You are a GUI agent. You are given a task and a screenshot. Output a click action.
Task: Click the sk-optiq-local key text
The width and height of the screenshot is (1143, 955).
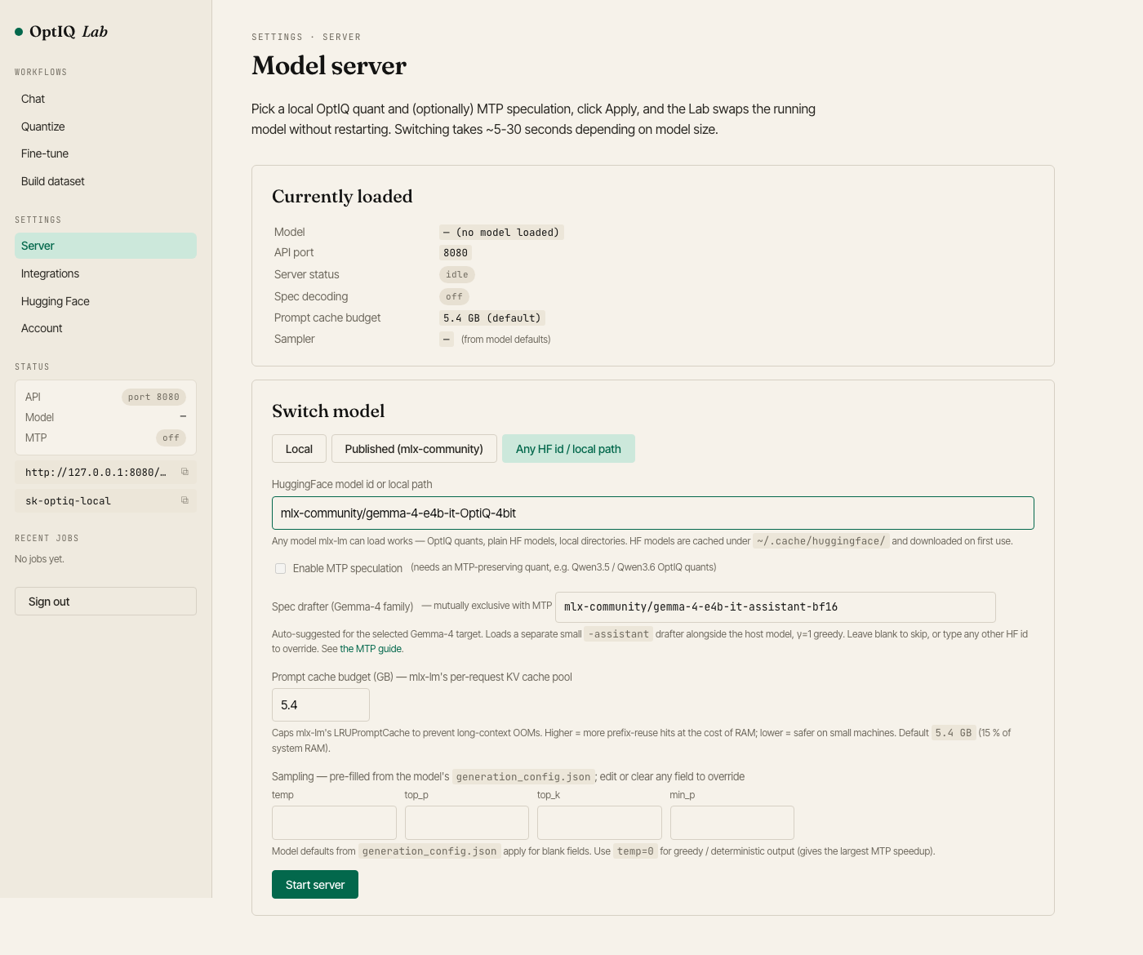tap(68, 501)
